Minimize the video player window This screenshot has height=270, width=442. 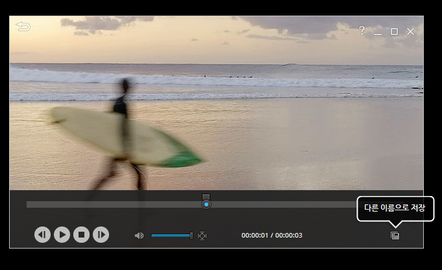tap(378, 34)
